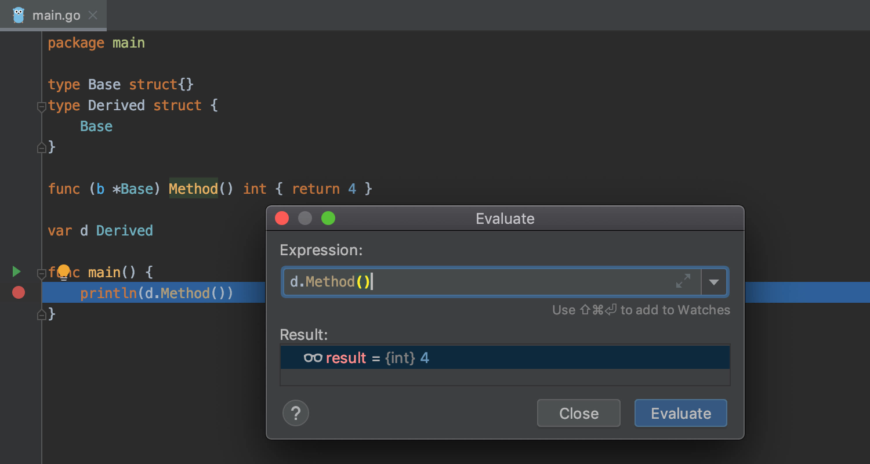Toggle the breakpoint on the println line
The height and width of the screenshot is (464, 870).
click(x=19, y=293)
